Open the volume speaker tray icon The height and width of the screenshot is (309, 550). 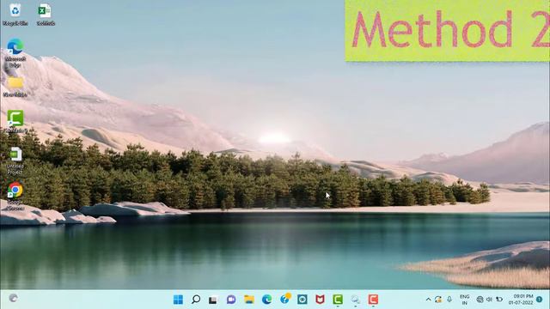pos(489,300)
